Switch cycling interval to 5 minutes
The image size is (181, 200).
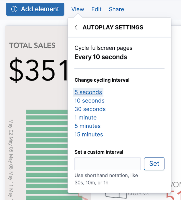click(87, 126)
